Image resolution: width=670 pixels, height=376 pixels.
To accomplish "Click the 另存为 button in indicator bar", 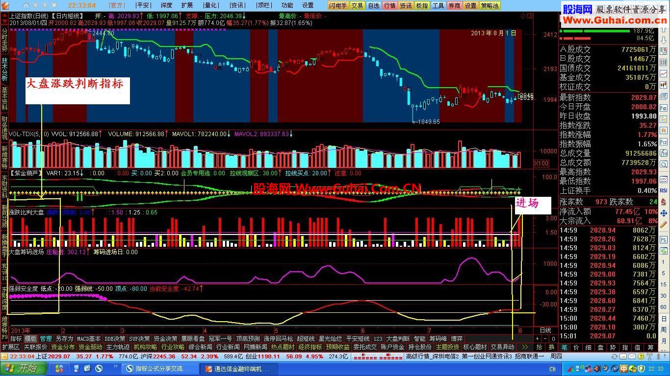I will point(64,338).
